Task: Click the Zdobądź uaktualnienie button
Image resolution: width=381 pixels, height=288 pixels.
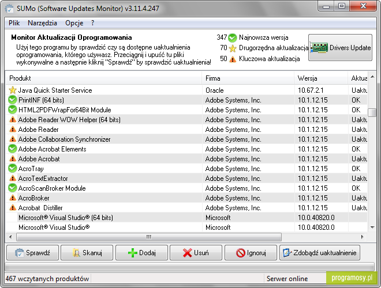Action: coord(320,253)
